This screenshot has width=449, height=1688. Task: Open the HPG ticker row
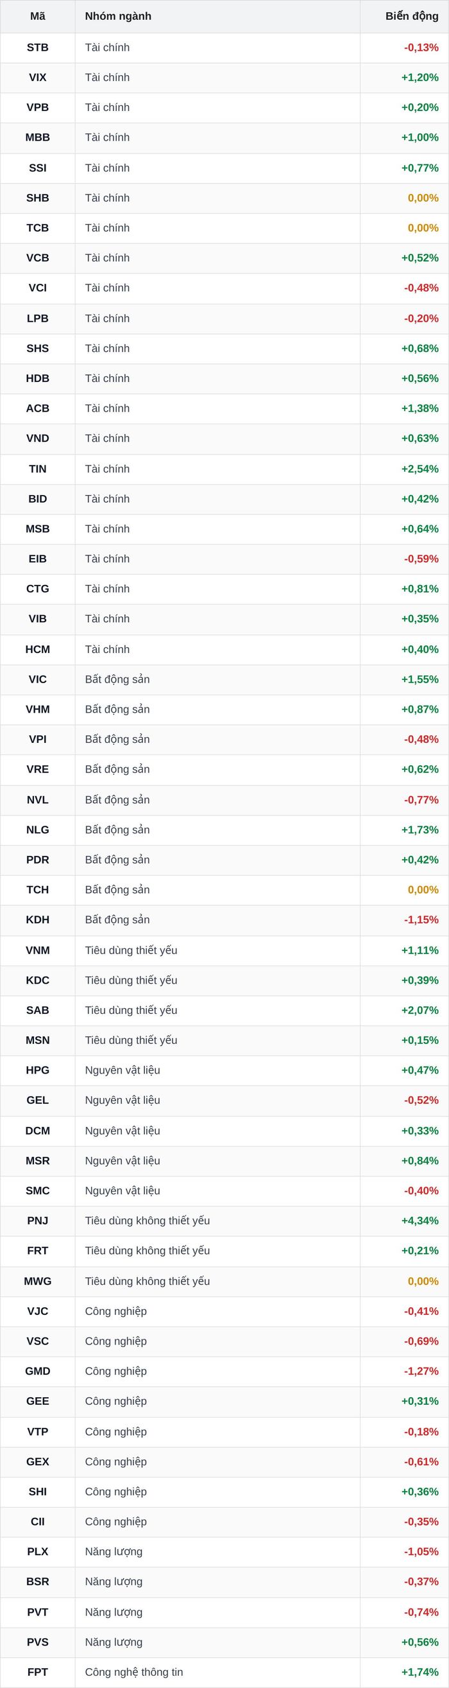[x=224, y=1071]
